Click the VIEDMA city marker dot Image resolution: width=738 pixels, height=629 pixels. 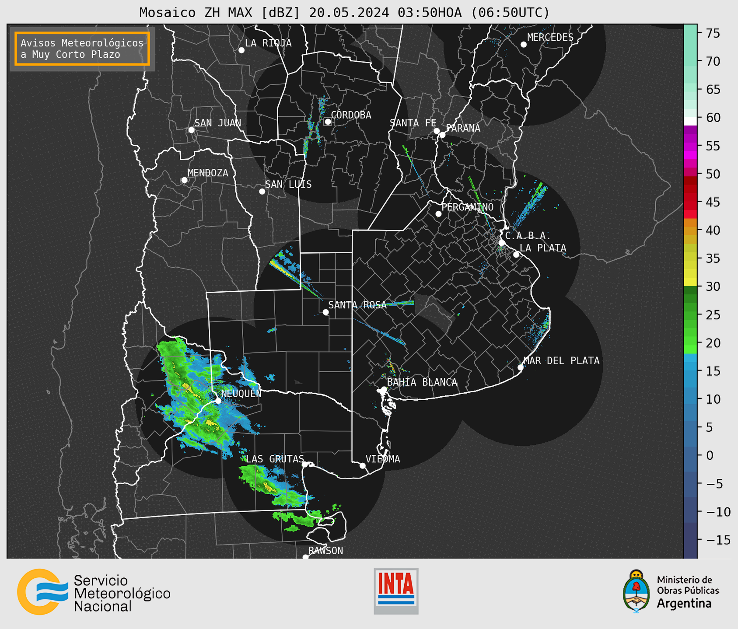362,466
